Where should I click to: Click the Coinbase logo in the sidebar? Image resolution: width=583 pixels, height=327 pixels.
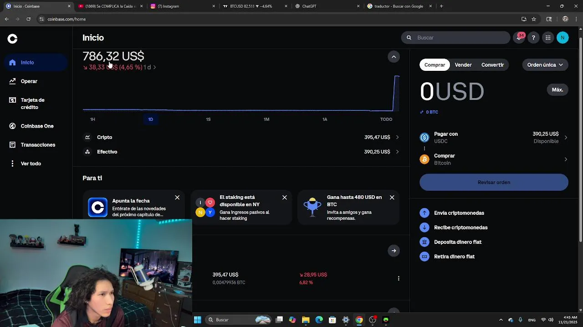click(x=12, y=39)
